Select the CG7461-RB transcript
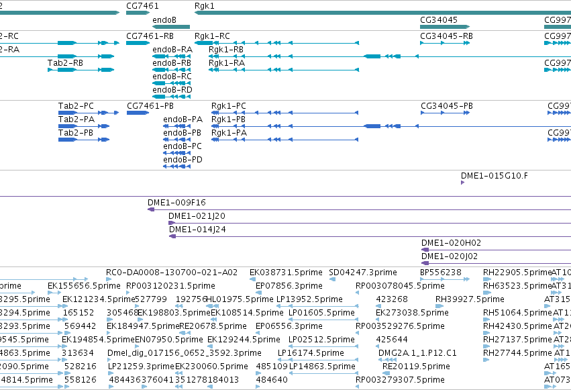 pyautogui.click(x=138, y=43)
